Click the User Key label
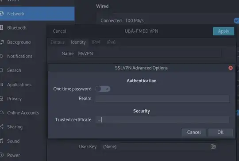 coord(88,146)
